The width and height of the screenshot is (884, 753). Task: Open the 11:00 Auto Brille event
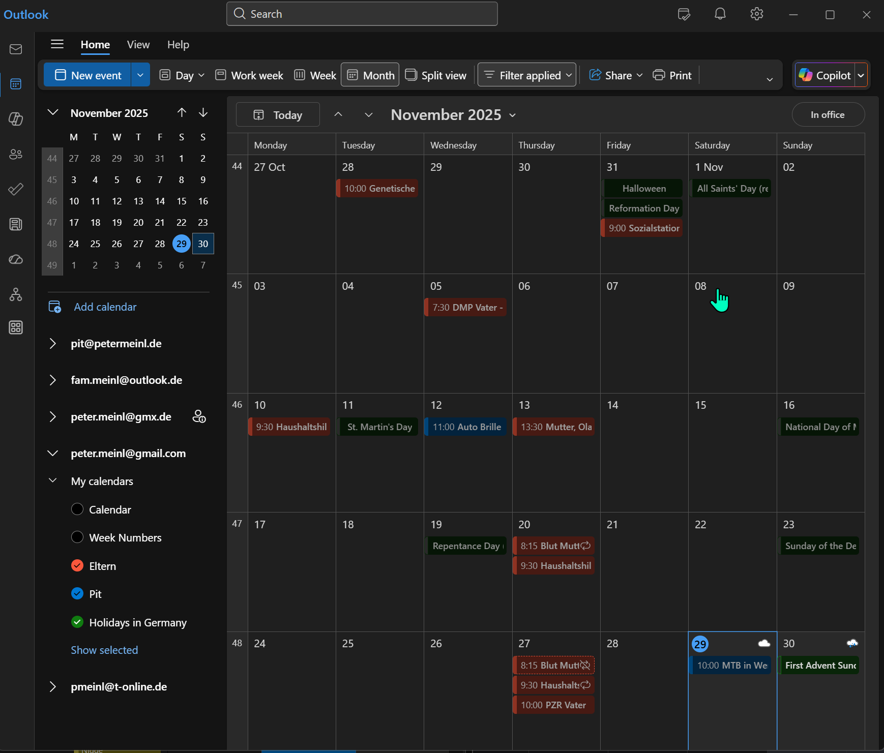tap(466, 427)
